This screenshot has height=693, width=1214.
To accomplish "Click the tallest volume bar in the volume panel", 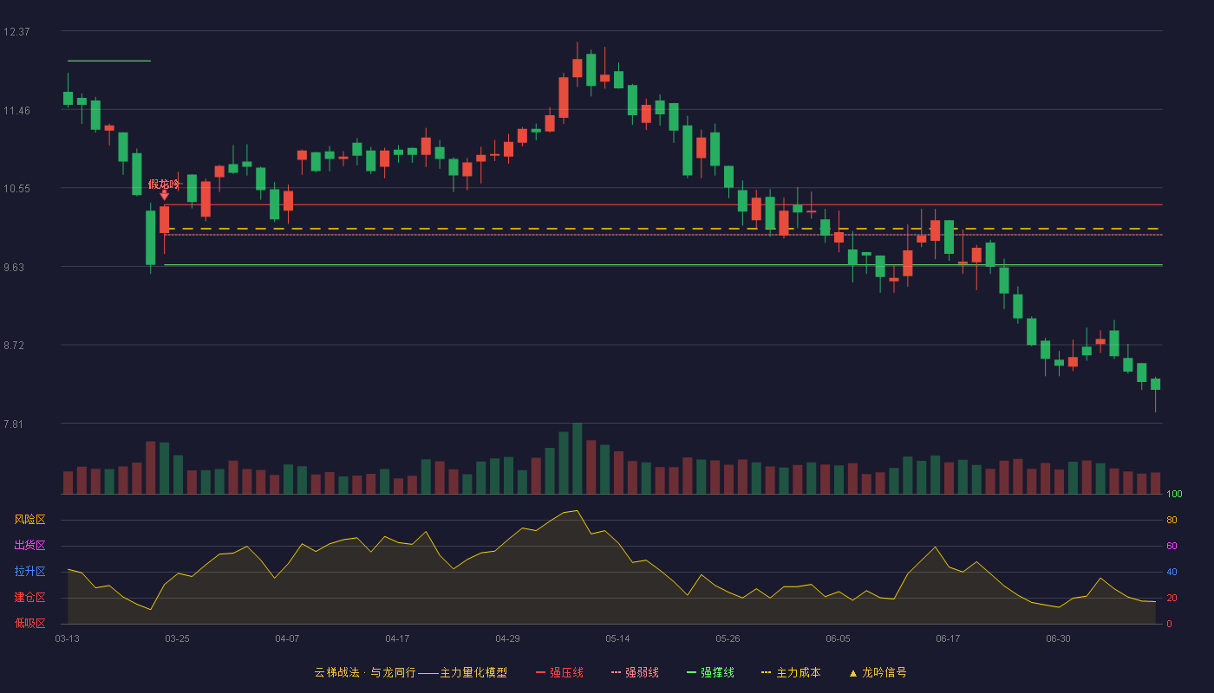I will pos(578,458).
